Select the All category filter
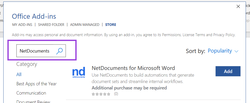The width and height of the screenshot is (250, 103). pos(19,75)
